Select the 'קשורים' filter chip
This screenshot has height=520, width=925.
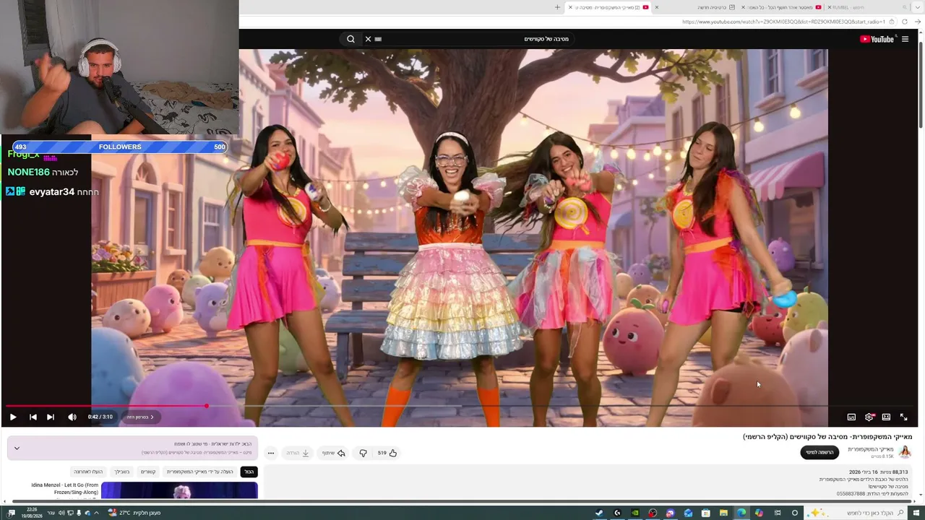click(148, 472)
